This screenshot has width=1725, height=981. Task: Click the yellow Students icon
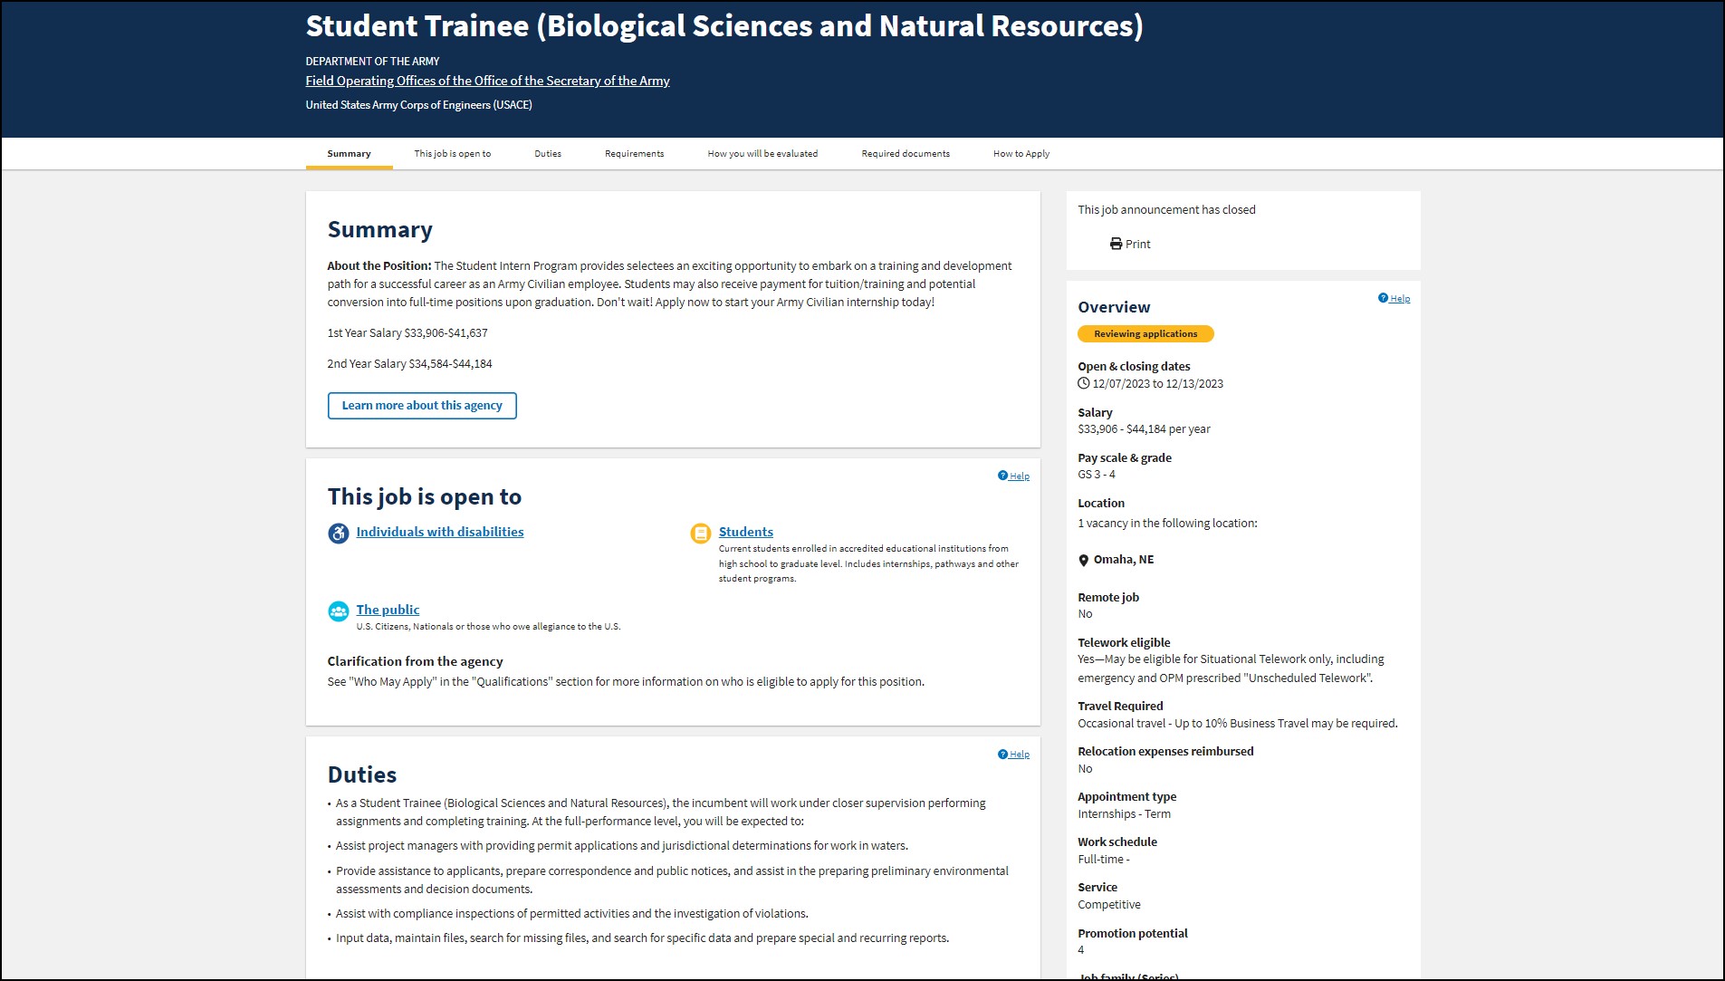click(x=700, y=534)
